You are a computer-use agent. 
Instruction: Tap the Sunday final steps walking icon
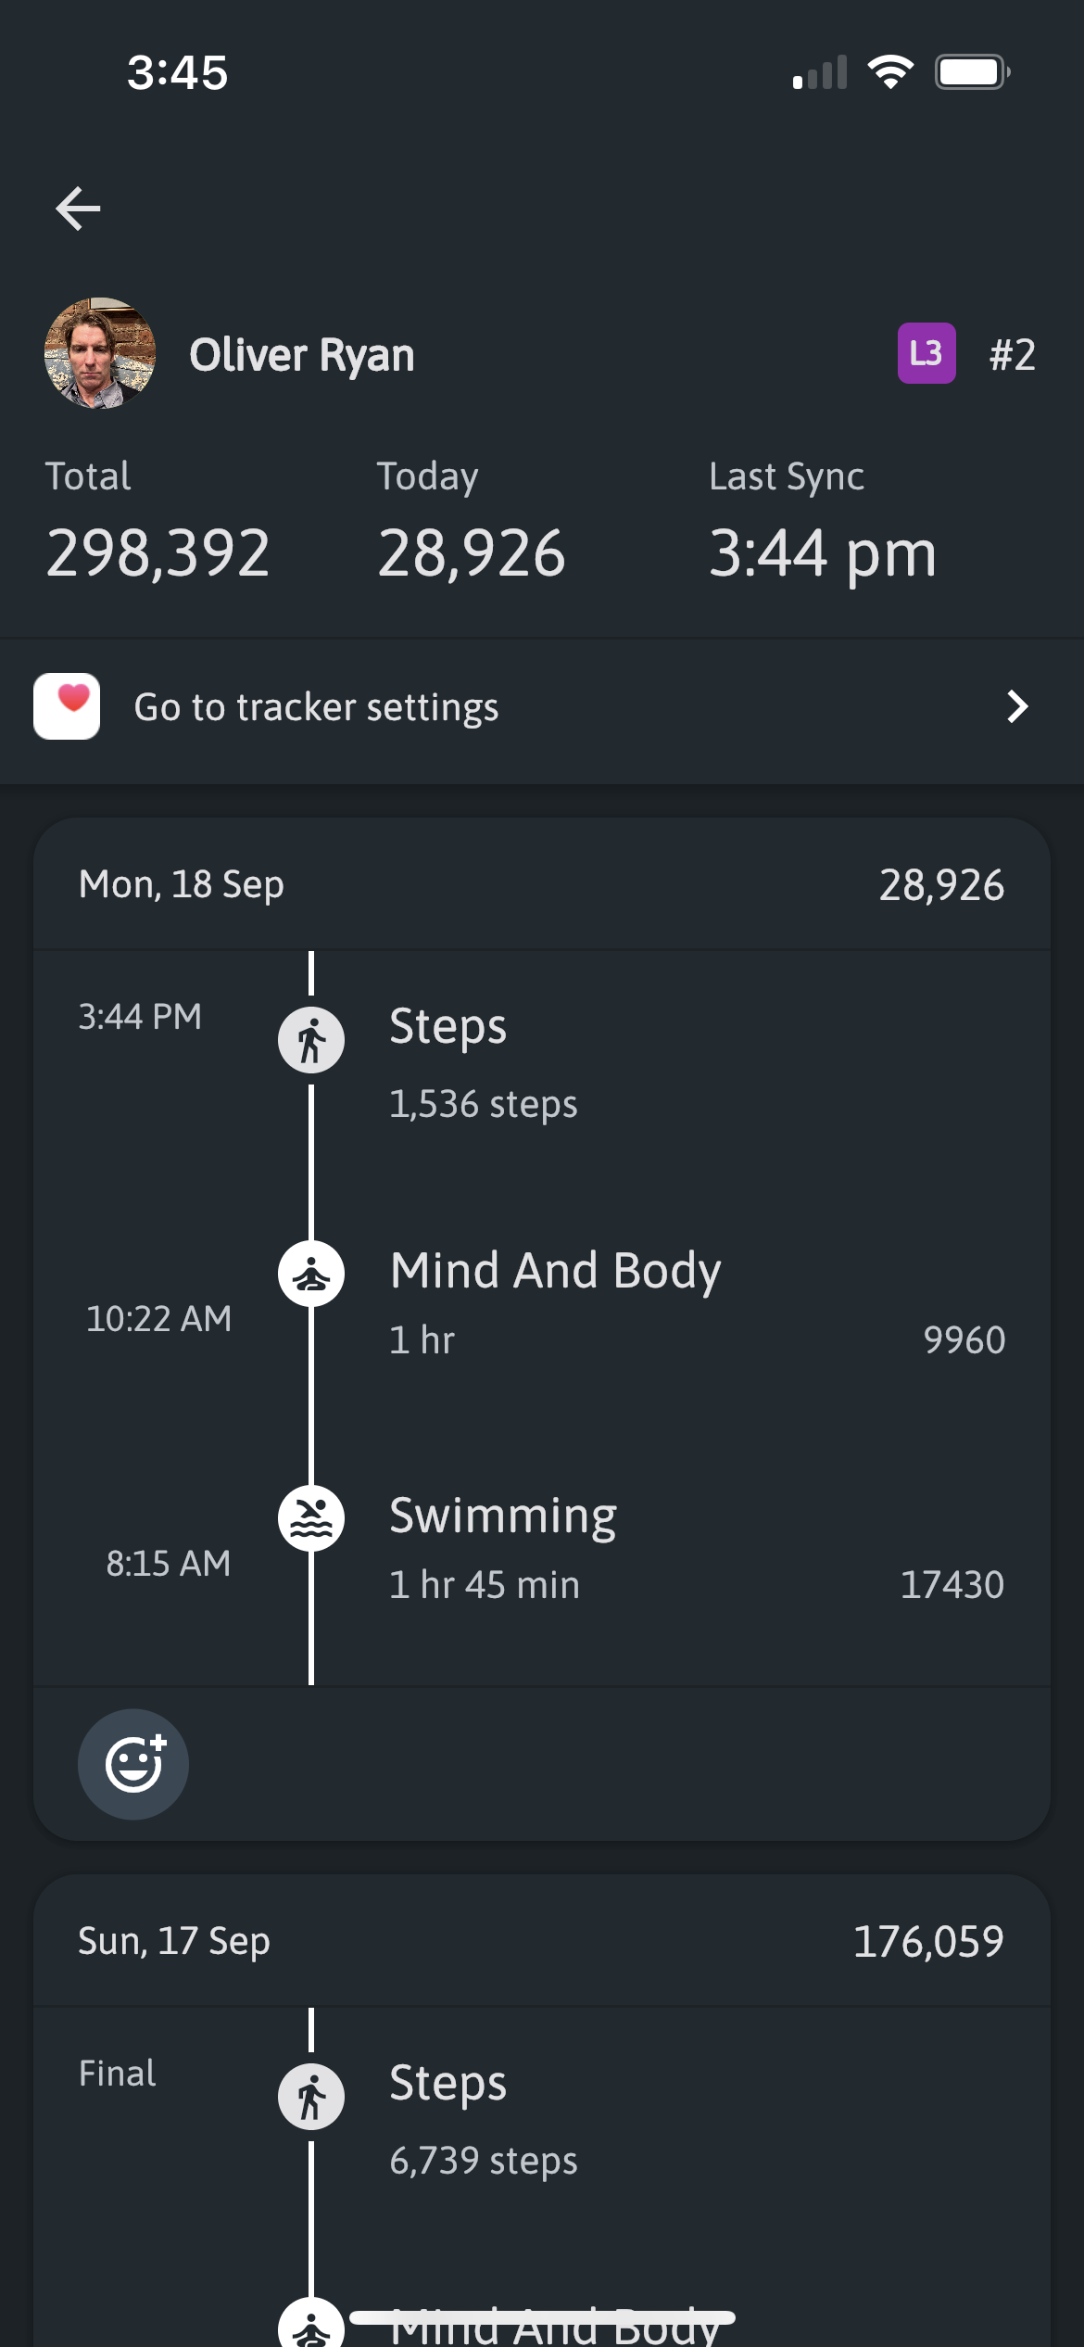311,2097
